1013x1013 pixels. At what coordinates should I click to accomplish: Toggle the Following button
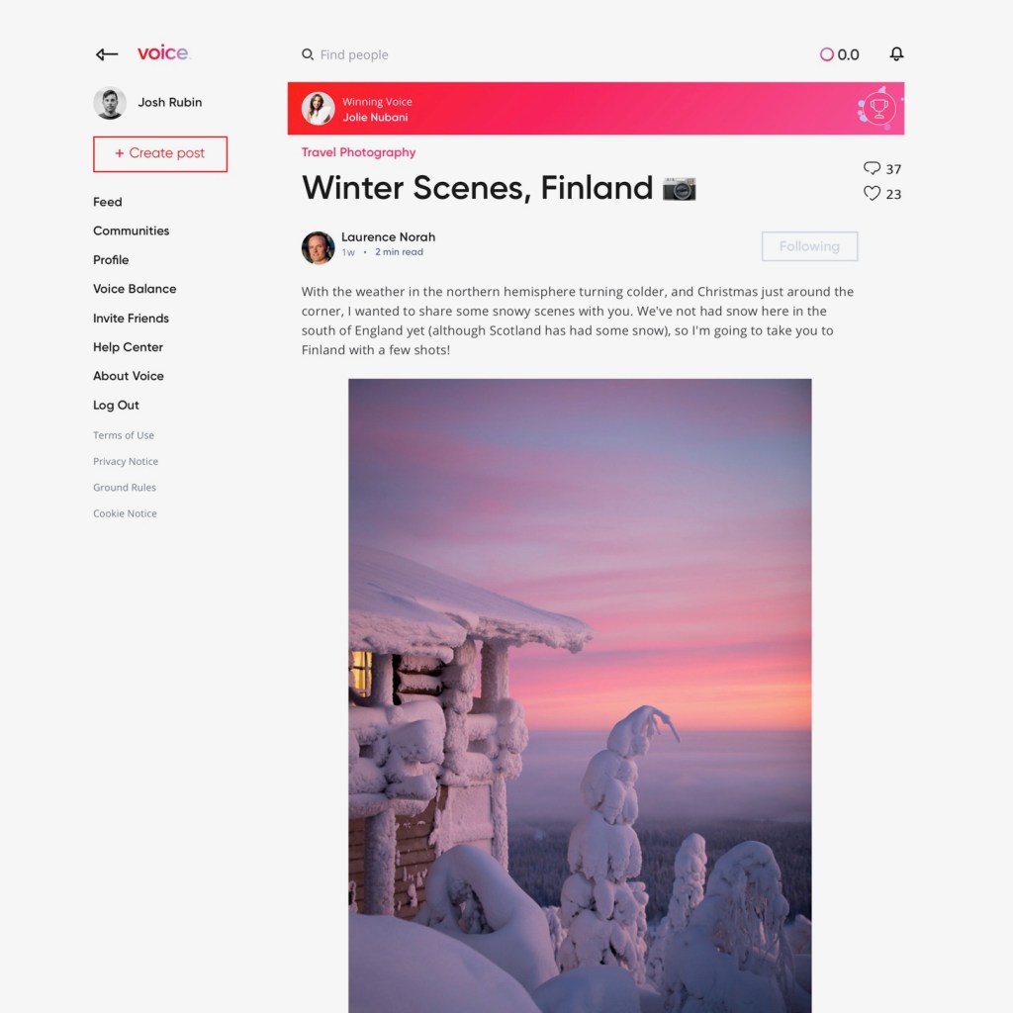pos(809,246)
